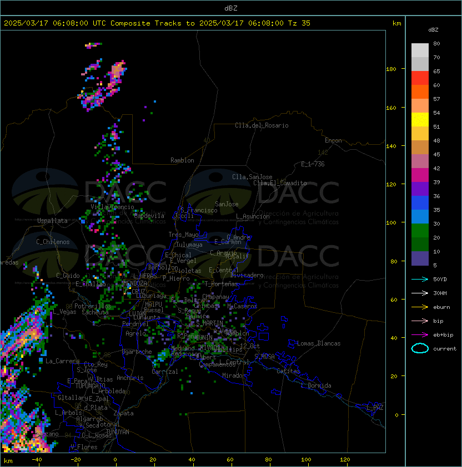
Task: Click the cyan 'current' ellipse legend icon
Action: point(420,348)
